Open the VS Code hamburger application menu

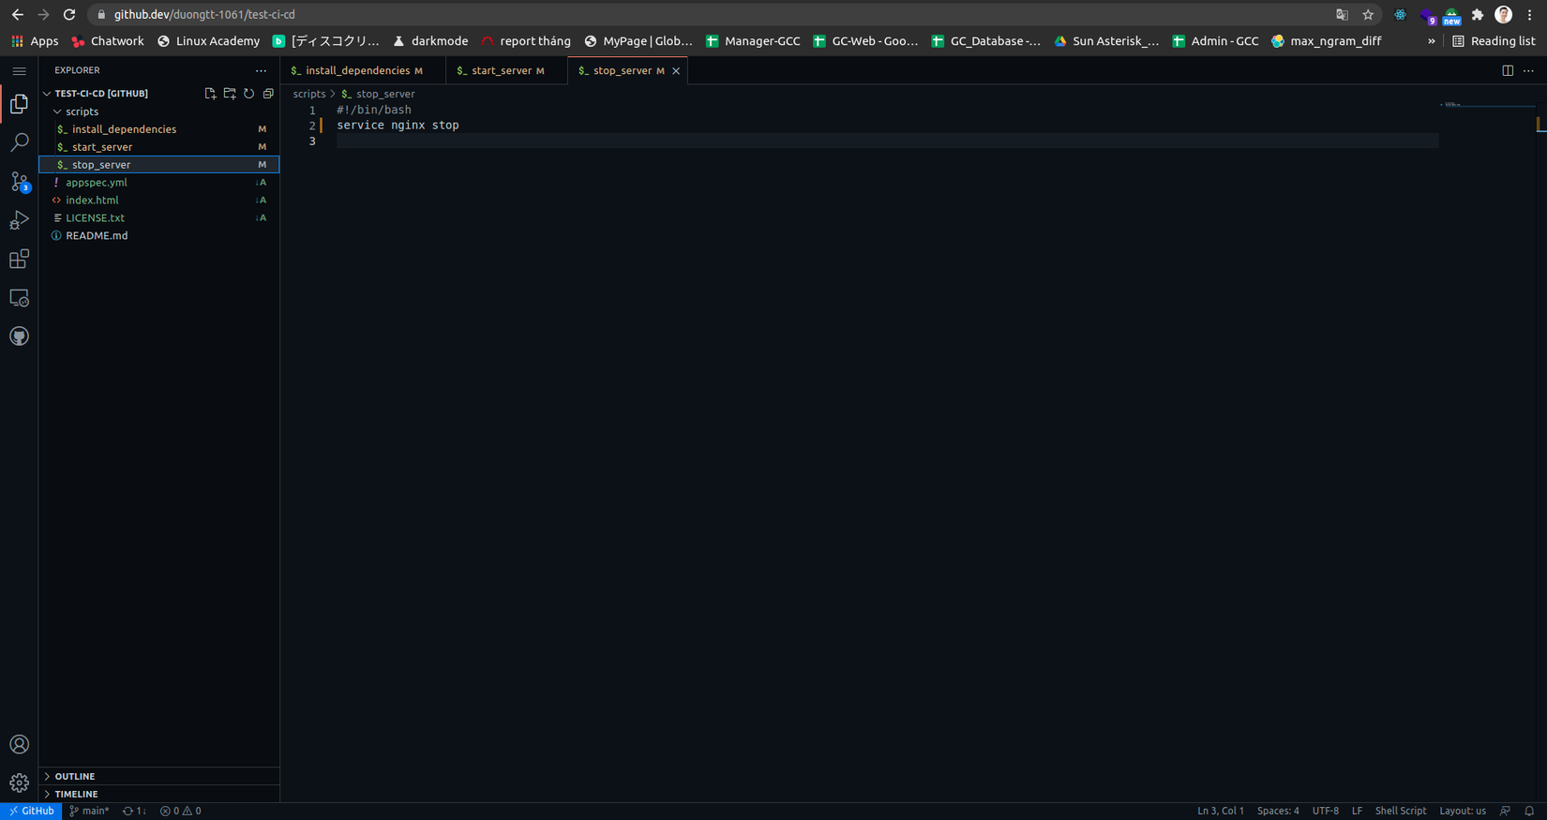tap(19, 71)
